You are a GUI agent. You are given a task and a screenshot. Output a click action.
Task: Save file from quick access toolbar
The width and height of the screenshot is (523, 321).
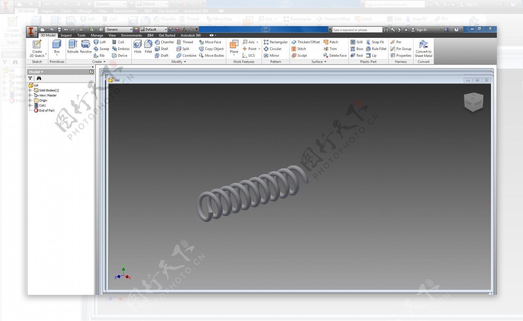59,29
